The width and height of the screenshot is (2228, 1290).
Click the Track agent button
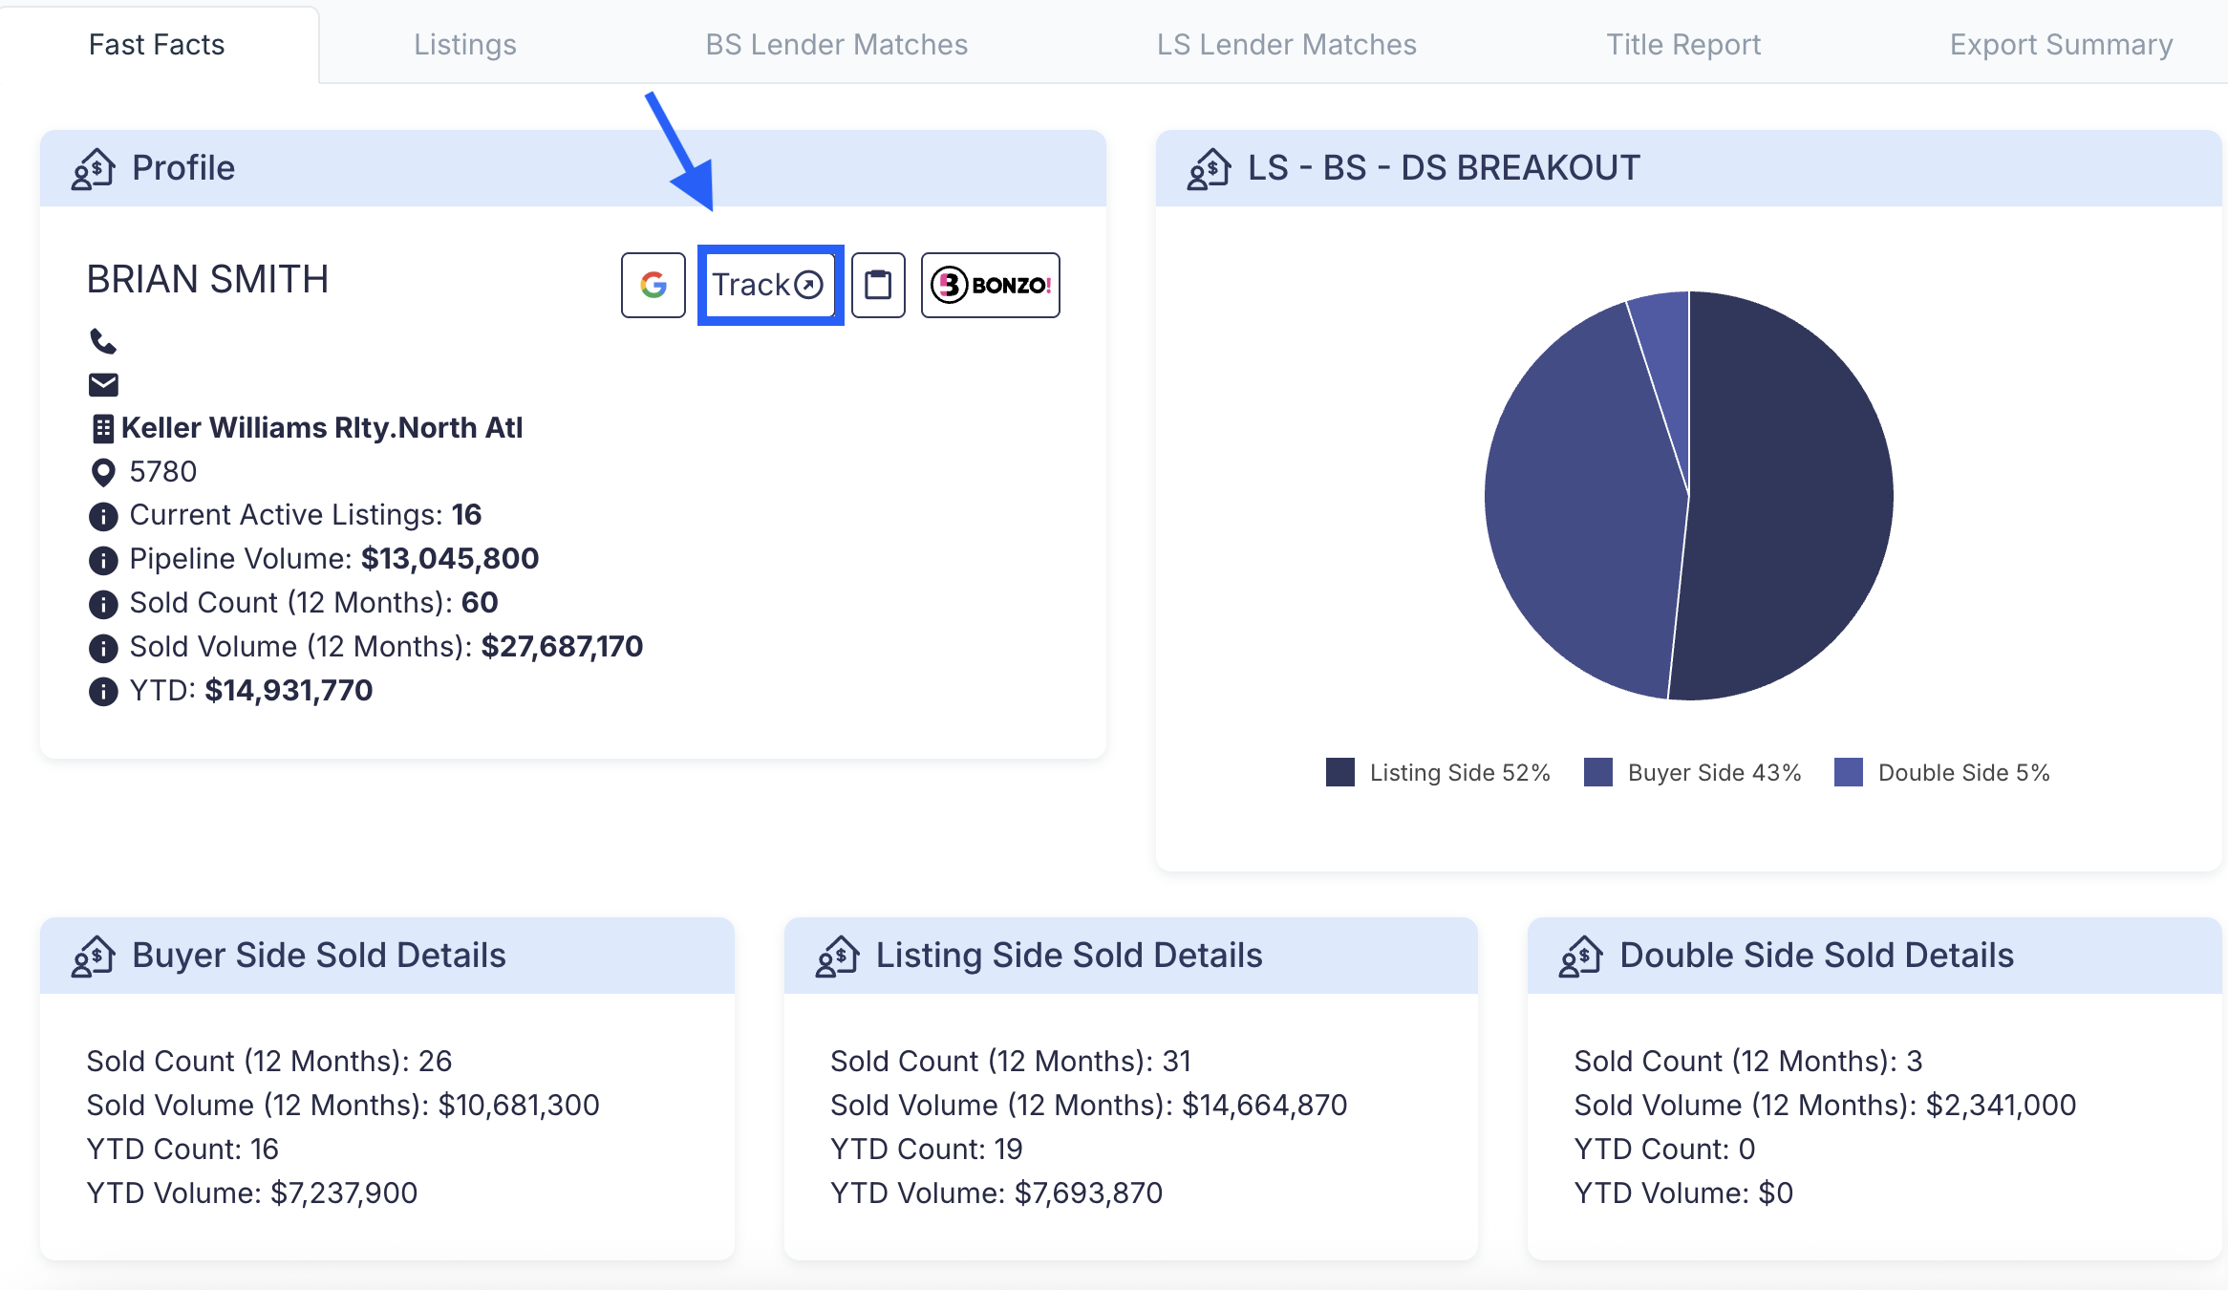coord(770,285)
